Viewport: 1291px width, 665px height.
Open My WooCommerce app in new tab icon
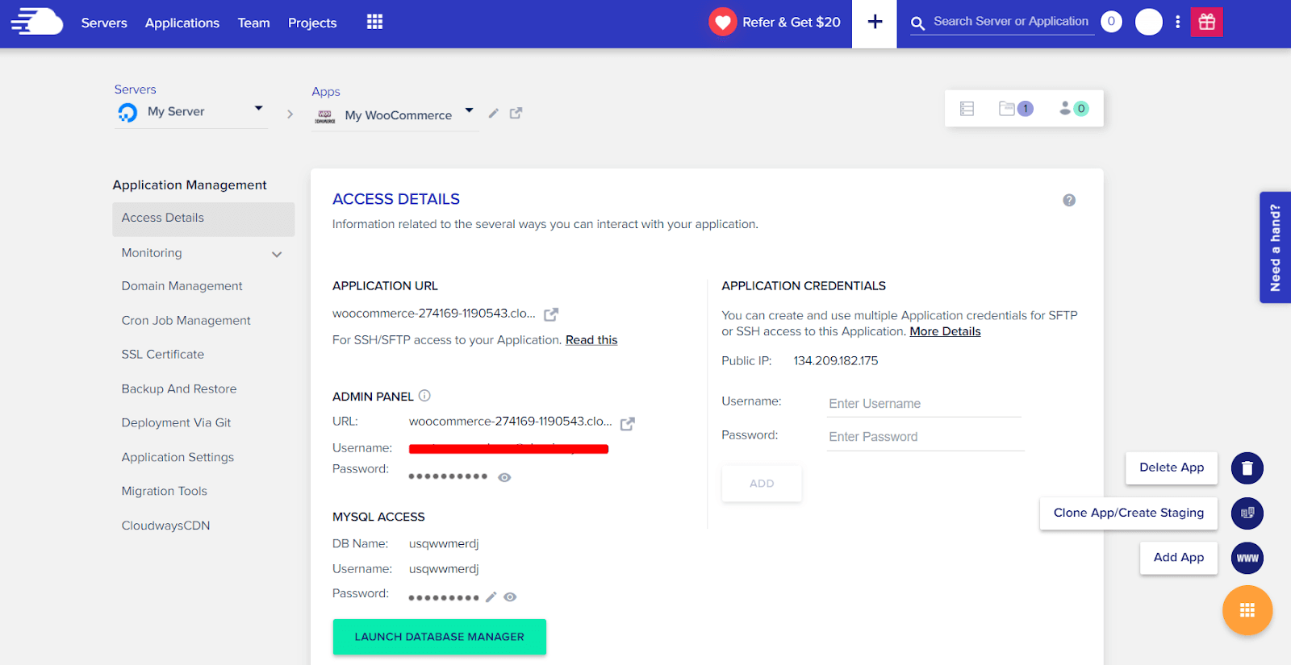(516, 114)
